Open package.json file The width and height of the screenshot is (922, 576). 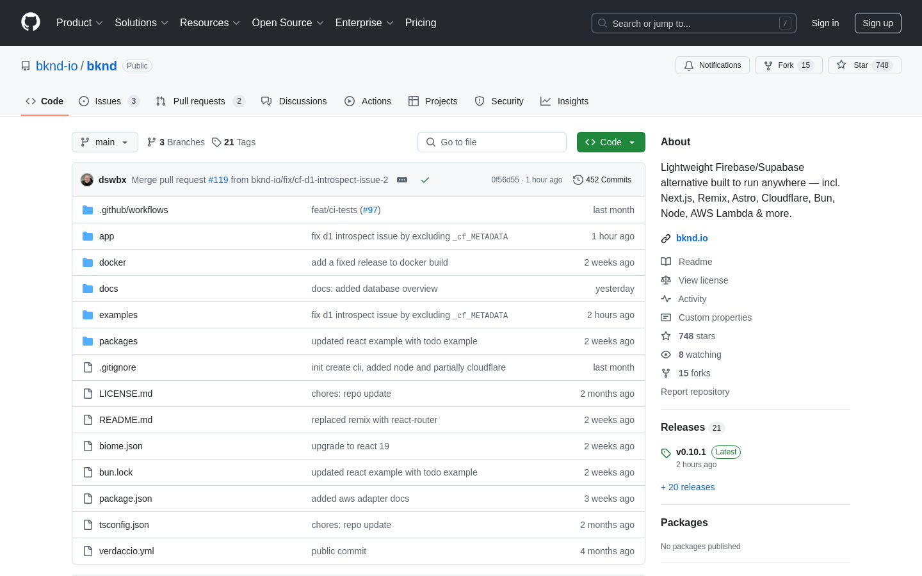[125, 499]
